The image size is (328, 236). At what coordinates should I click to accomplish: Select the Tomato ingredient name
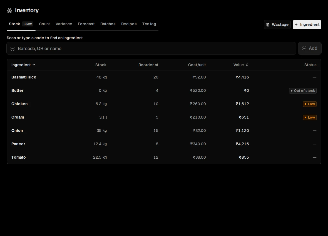[x=19, y=158]
